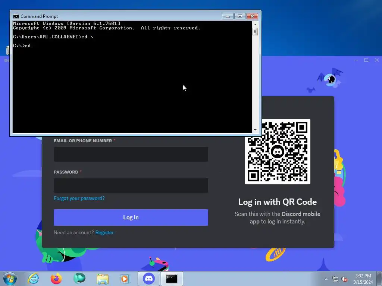382x286 pixels.
Task: Click the 'Log in with QR Code' heading
Action: (x=278, y=202)
